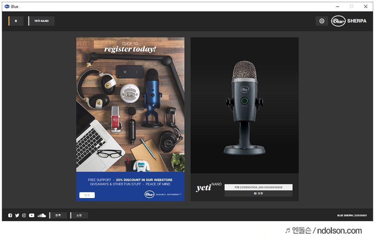The image size is (375, 240).
Task: Click the Blue SHERPA logo
Action: [349, 21]
